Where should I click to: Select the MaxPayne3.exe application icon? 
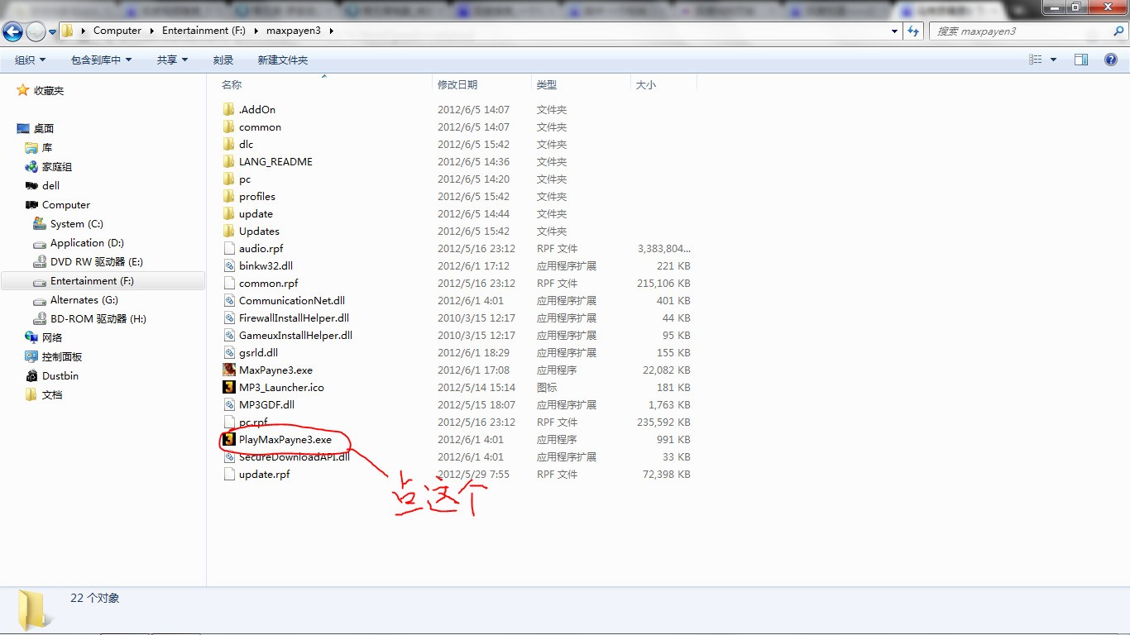[229, 370]
